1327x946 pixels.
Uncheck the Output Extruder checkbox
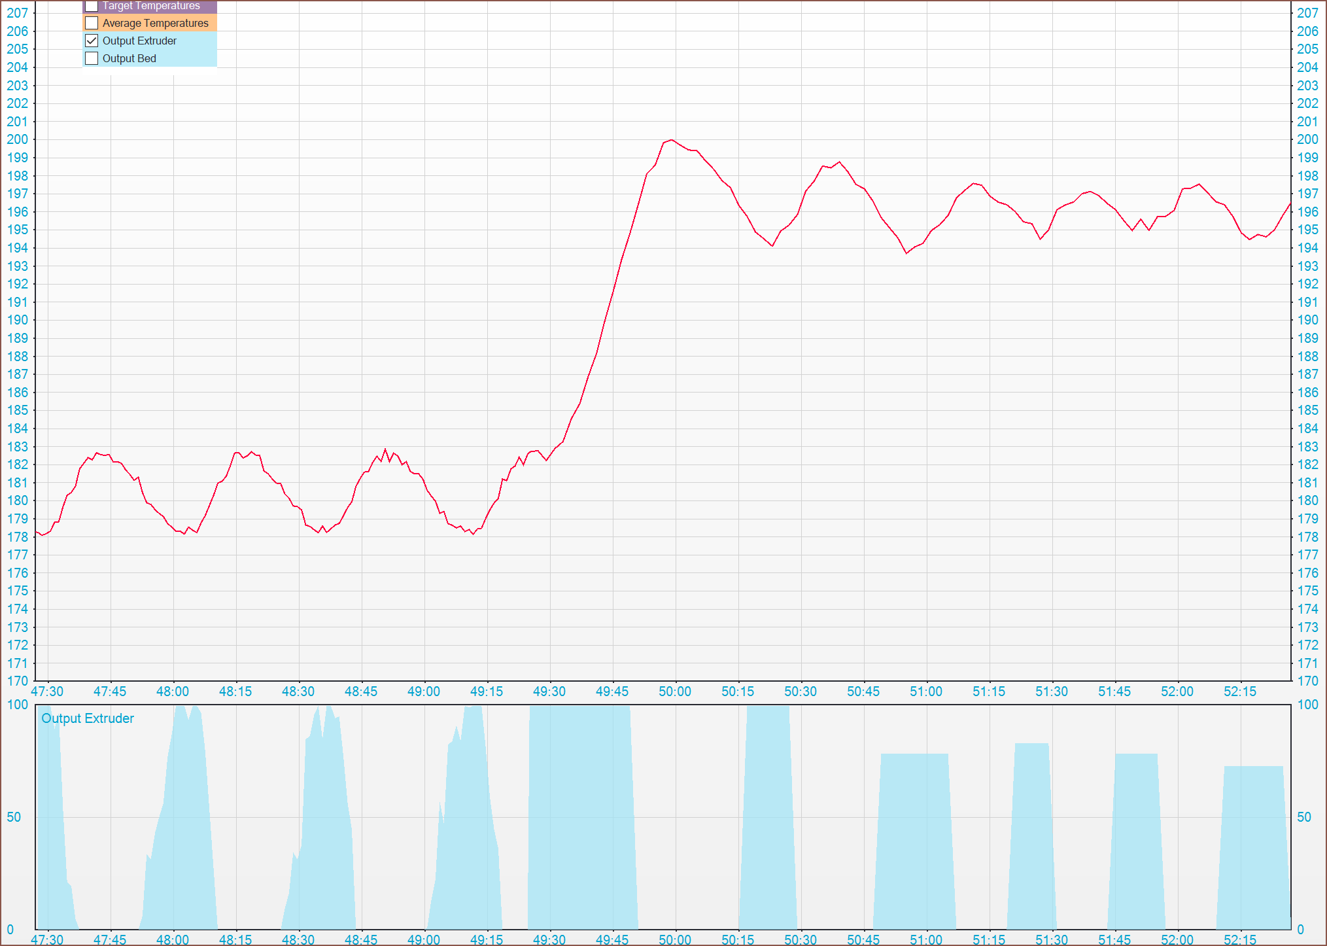[x=92, y=41]
